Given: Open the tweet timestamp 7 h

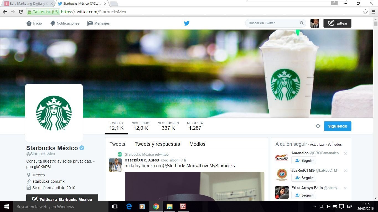Looking at the screenshot, I should 183,160.
